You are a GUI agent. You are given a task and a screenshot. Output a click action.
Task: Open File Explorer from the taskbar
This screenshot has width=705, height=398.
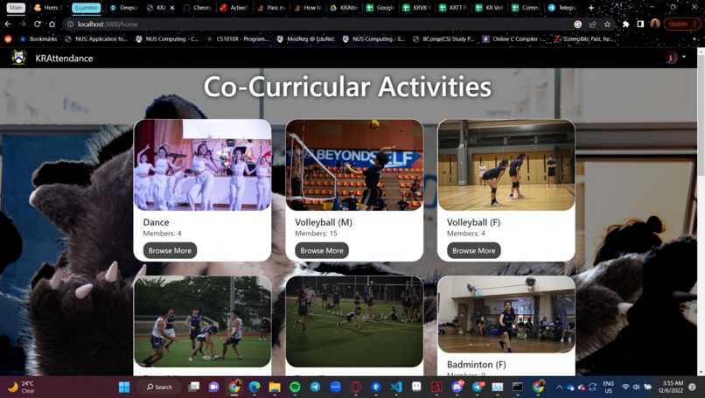[275, 387]
